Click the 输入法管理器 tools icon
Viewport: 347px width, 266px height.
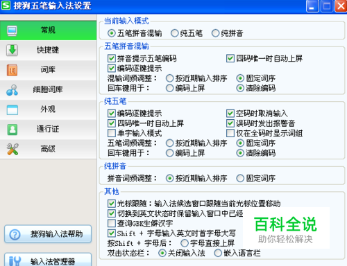click(x=15, y=261)
